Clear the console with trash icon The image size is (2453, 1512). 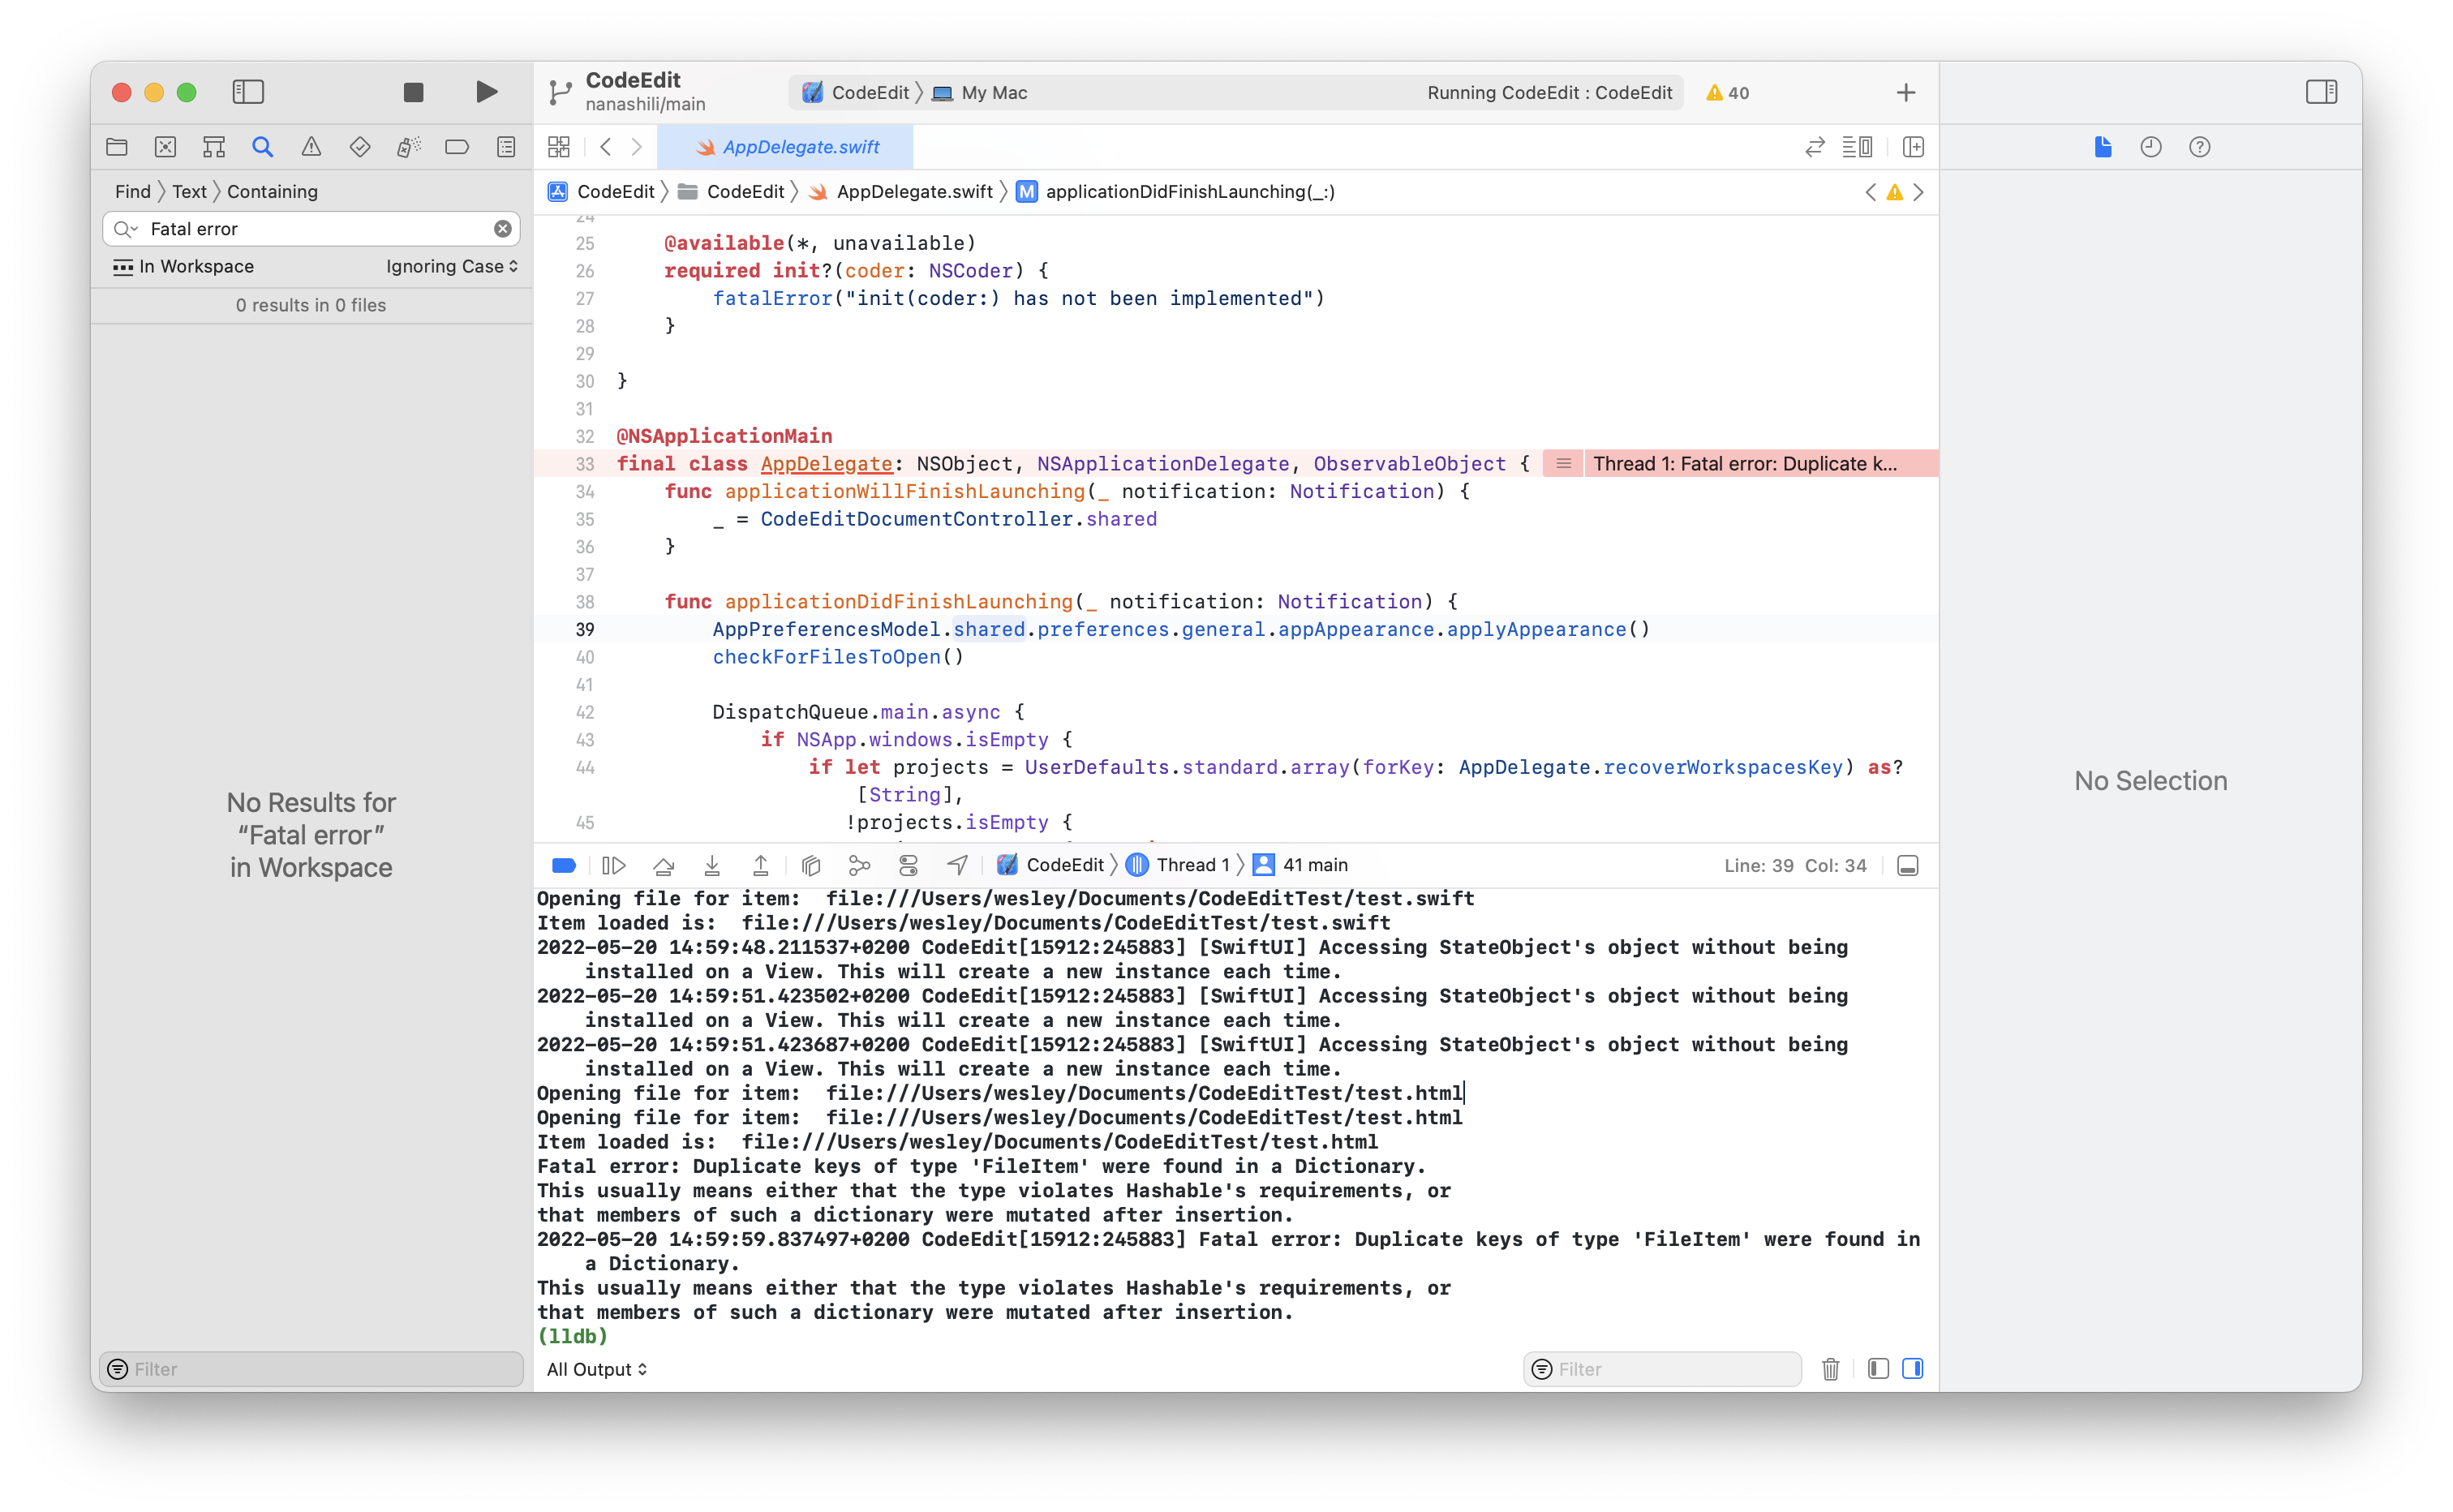pyautogui.click(x=1830, y=1369)
